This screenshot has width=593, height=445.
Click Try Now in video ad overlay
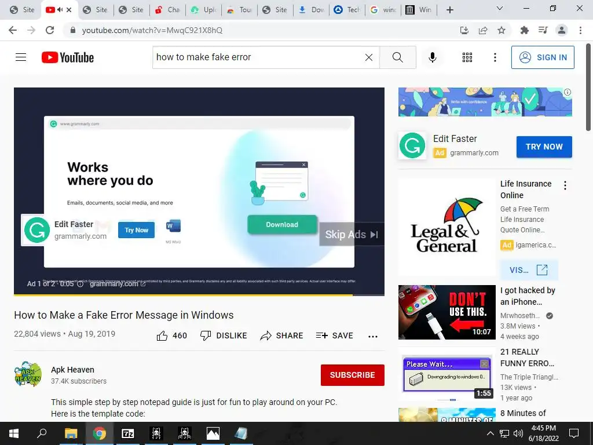136,230
